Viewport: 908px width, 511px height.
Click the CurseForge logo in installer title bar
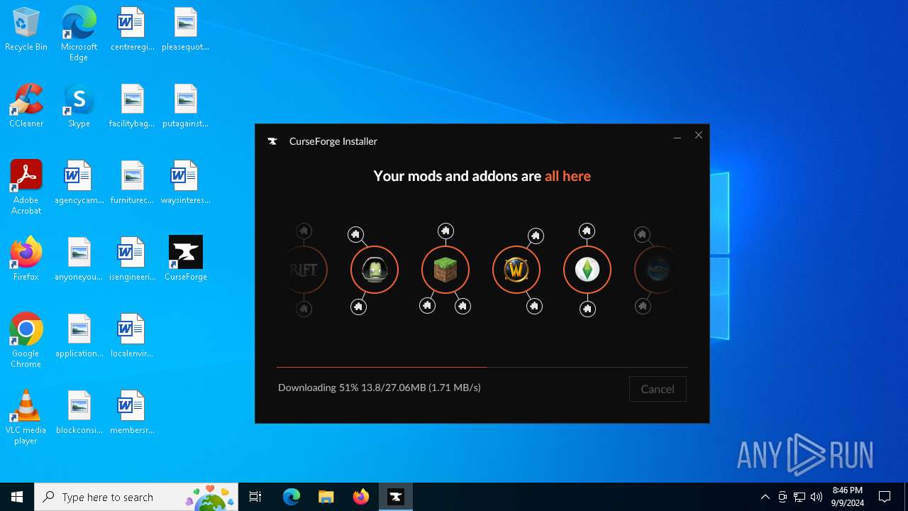click(272, 141)
